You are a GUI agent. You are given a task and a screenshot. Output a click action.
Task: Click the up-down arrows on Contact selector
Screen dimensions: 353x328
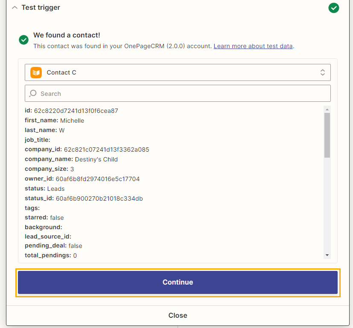click(323, 72)
